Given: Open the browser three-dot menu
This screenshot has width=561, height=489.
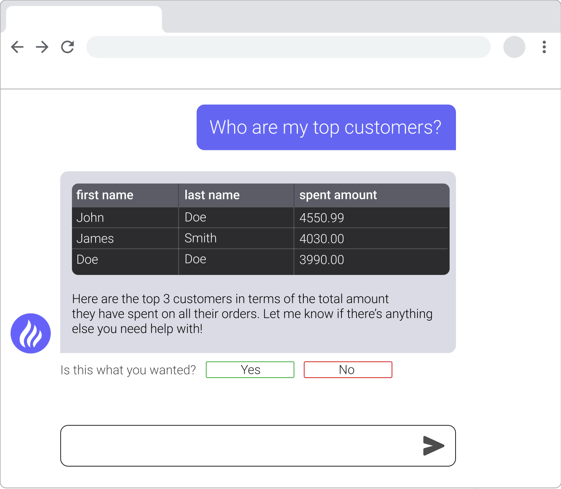Looking at the screenshot, I should coord(544,47).
